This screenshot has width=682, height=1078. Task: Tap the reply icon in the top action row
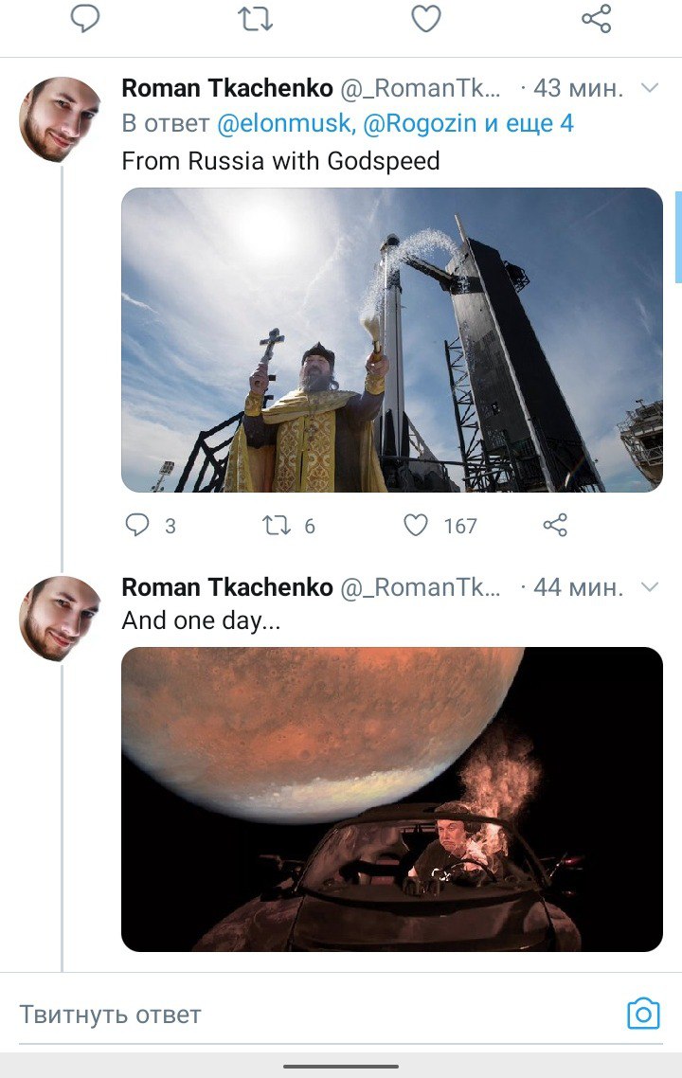click(85, 18)
